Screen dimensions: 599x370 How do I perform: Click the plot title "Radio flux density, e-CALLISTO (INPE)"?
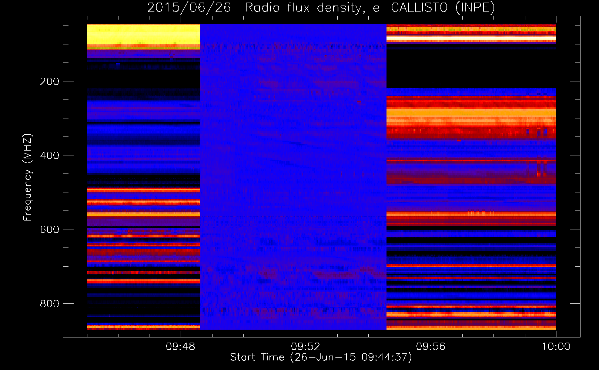click(370, 7)
